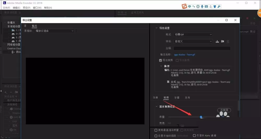
Task: Click the Sogou skin shirt icon
Action: (215, 7)
